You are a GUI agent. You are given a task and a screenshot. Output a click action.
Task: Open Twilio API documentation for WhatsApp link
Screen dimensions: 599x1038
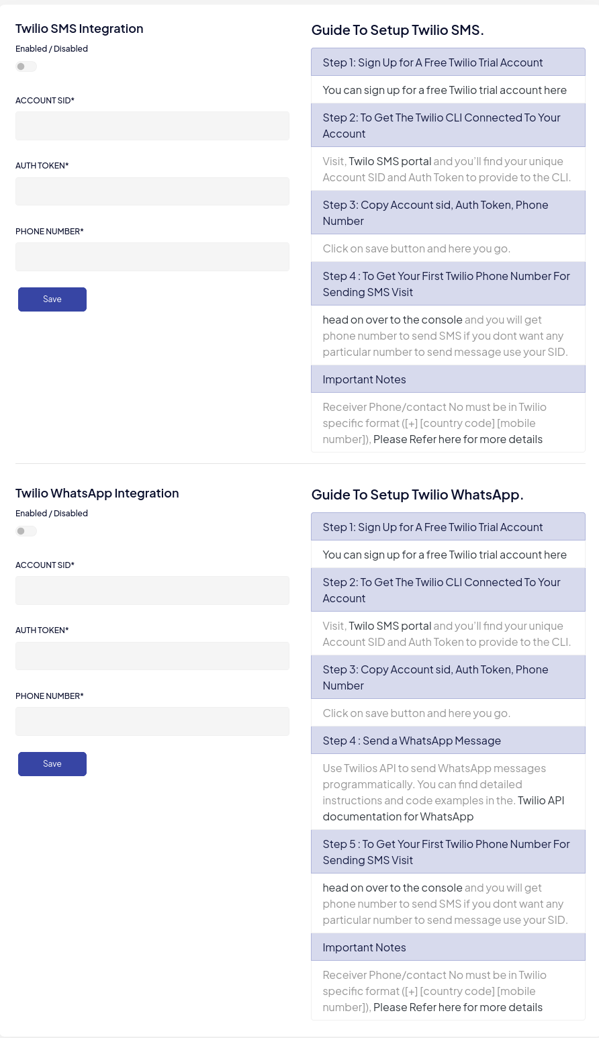(x=443, y=808)
